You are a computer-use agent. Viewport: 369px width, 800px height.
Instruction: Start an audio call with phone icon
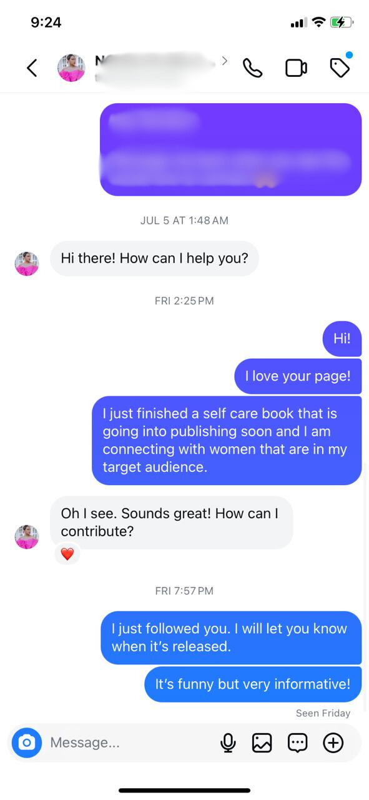252,67
